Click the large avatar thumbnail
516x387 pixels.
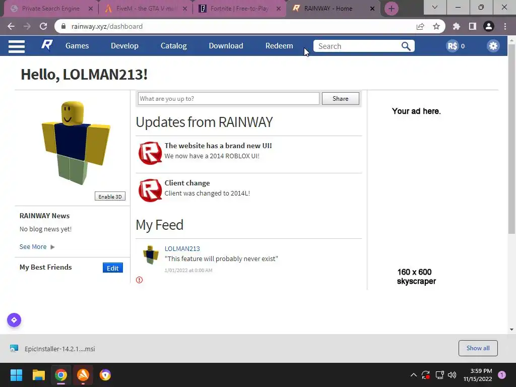point(76,143)
